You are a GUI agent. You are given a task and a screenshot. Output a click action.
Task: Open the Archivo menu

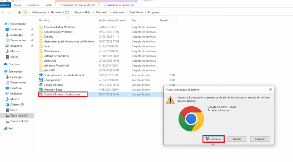point(5,5)
